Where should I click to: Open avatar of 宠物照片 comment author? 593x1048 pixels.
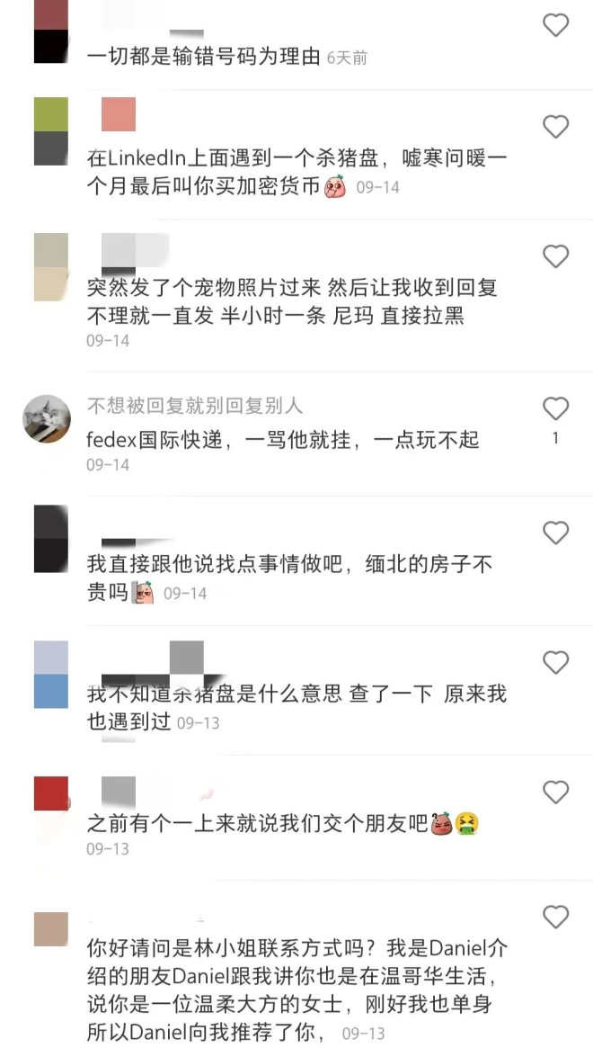pos(50,266)
